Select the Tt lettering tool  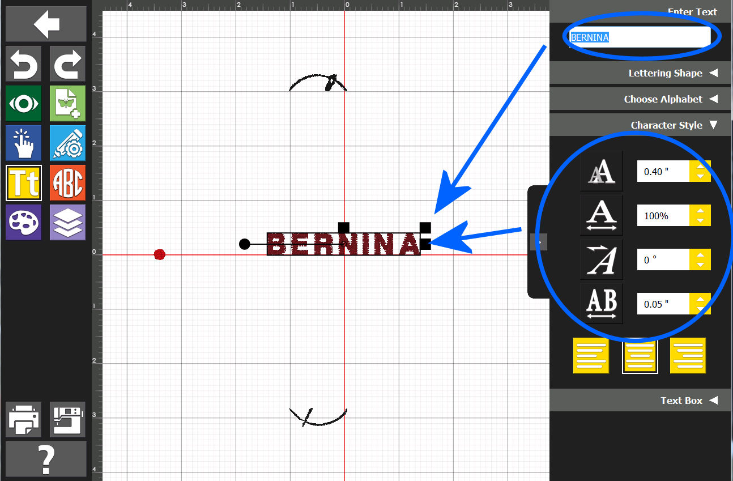pyautogui.click(x=23, y=182)
